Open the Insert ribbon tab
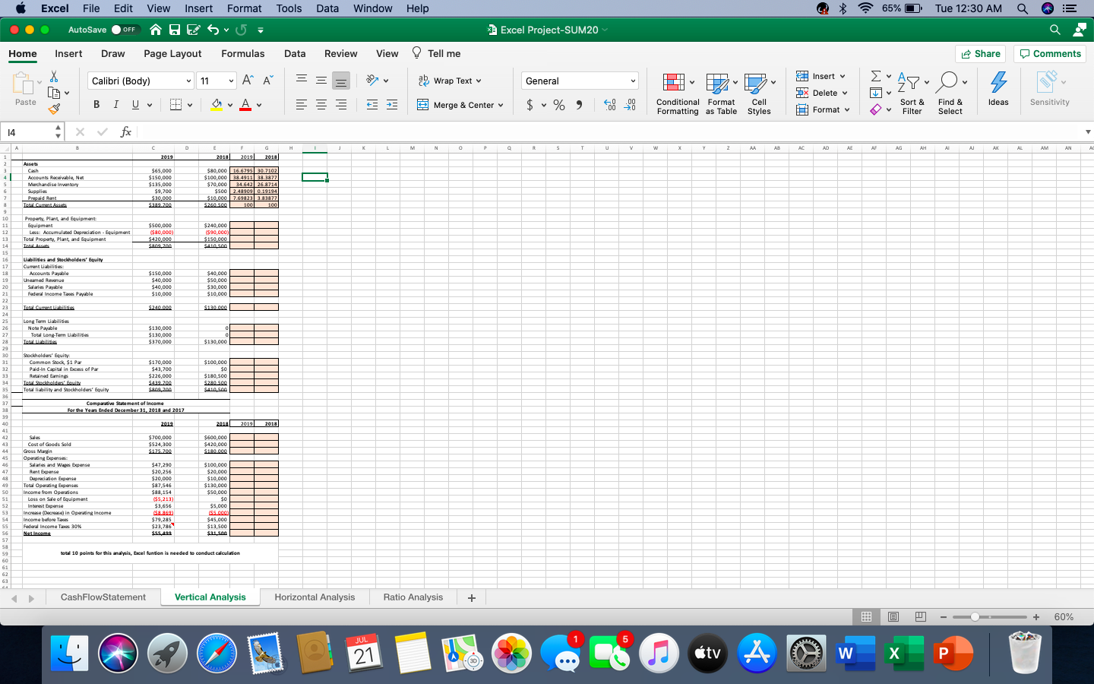1094x684 pixels. pyautogui.click(x=68, y=53)
